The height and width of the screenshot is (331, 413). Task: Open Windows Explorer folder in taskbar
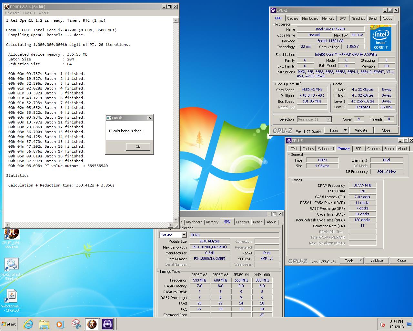(44, 324)
